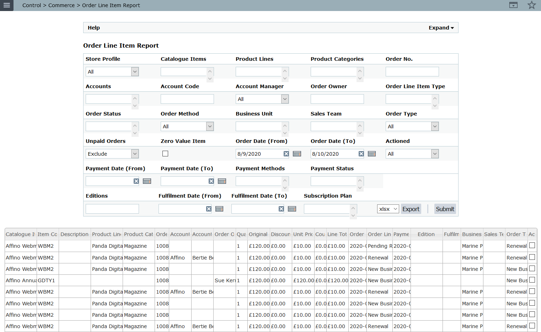Tick Actioned checkbox in Pending R row
The height and width of the screenshot is (332, 541).
click(x=532, y=245)
